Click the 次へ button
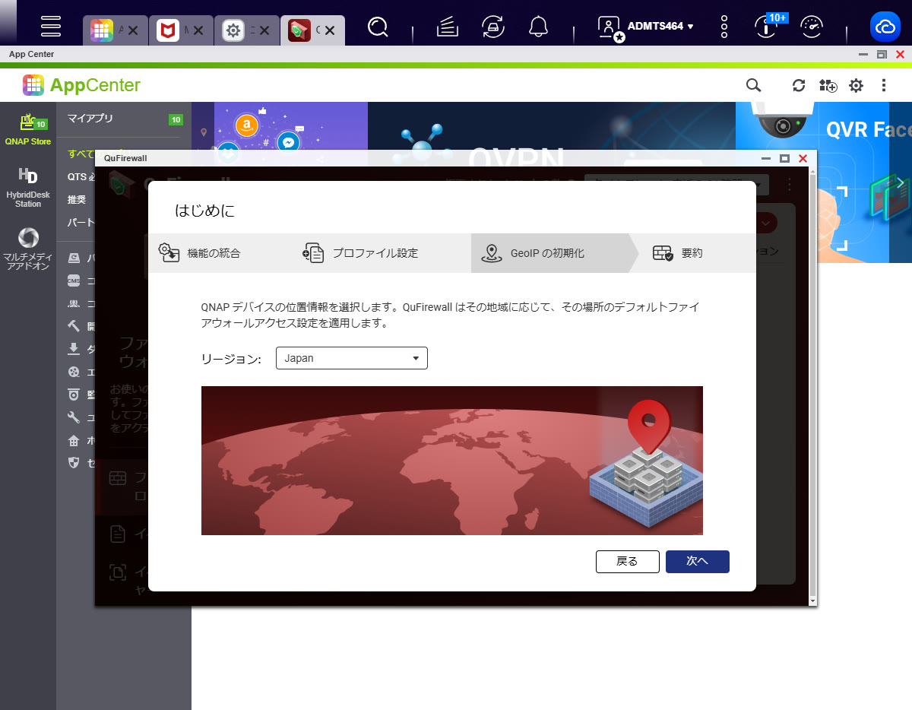 click(697, 561)
